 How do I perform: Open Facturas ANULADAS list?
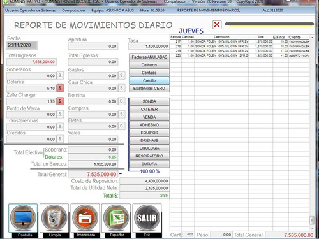[x=149, y=57]
